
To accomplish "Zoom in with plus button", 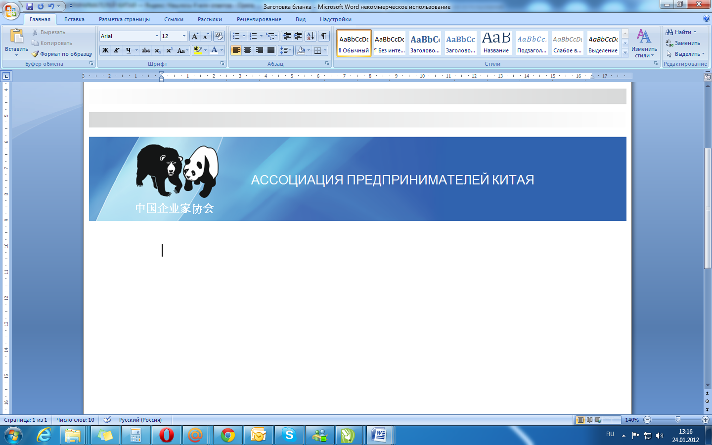I will point(706,420).
